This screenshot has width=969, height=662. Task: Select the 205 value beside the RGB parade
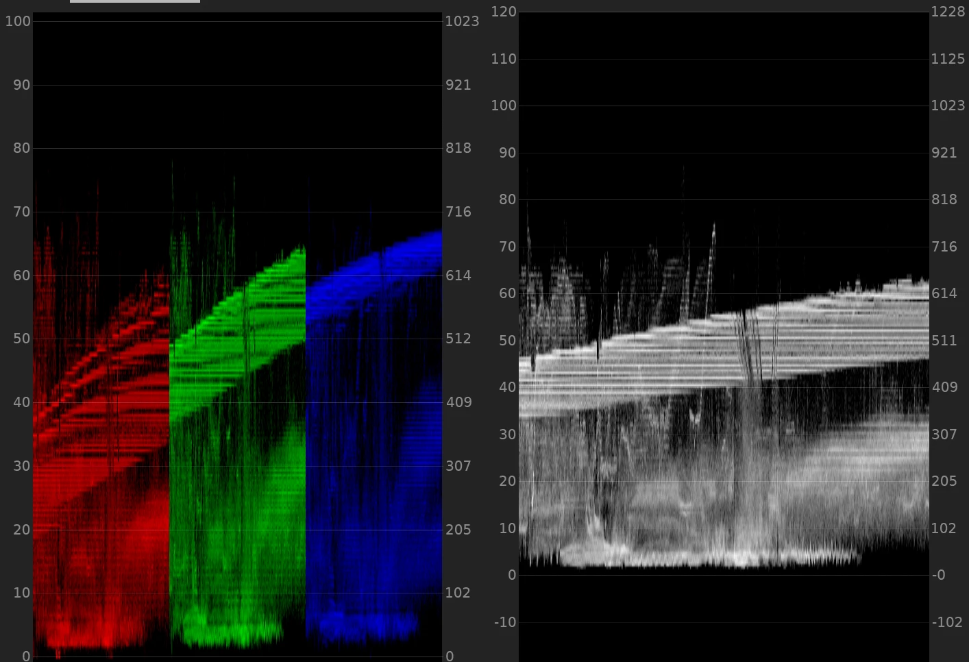click(458, 530)
